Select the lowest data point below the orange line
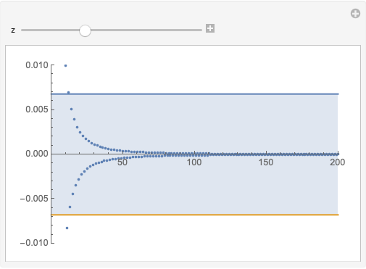366x269 pixels. [67, 228]
